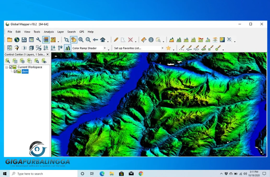The width and height of the screenshot is (270, 177).
Task: Expand file toolbar options arrow after catalog icon
Action: 58,42
